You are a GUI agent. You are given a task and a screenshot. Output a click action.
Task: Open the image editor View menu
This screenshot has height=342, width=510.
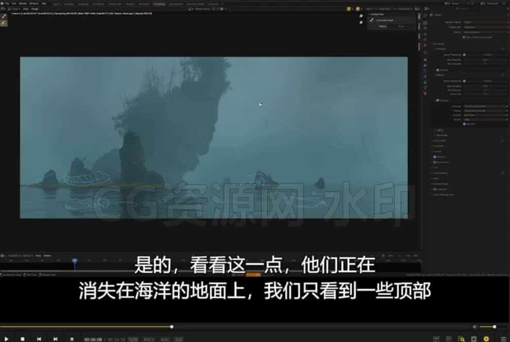click(26, 9)
